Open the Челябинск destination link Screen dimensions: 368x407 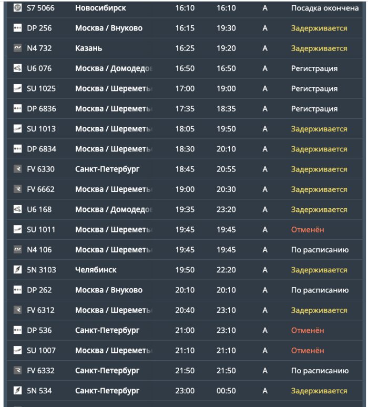[x=96, y=270]
